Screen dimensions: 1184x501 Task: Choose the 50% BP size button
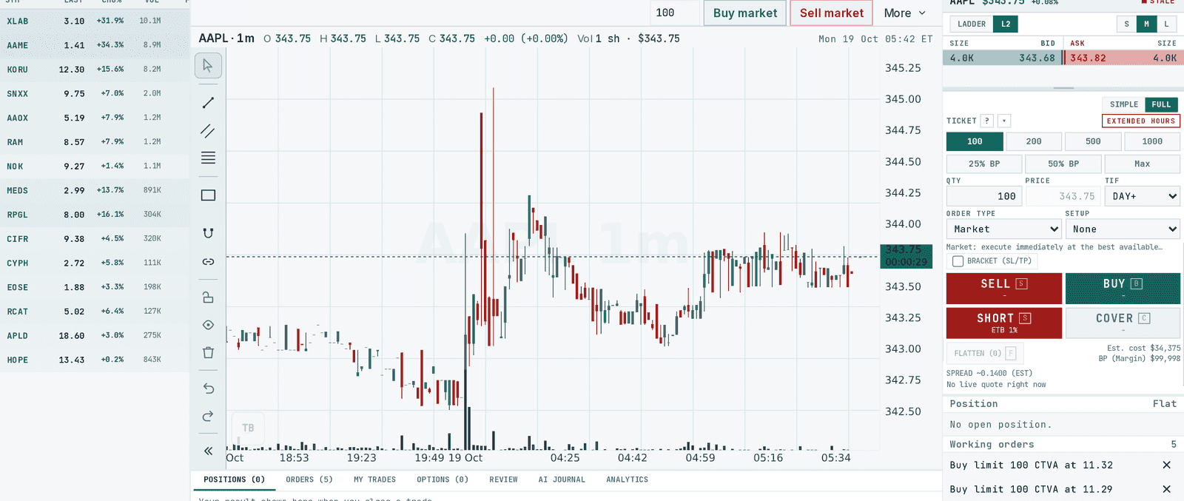pyautogui.click(x=1063, y=164)
